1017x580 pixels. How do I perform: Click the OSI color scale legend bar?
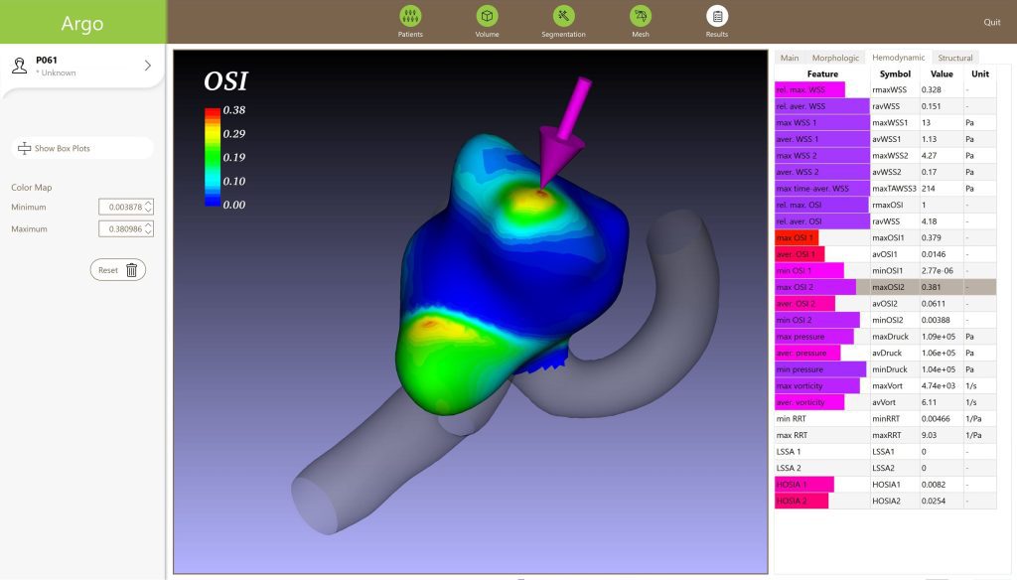[x=212, y=156]
